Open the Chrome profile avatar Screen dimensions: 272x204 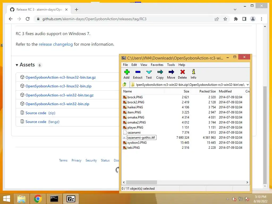(x=253, y=19)
